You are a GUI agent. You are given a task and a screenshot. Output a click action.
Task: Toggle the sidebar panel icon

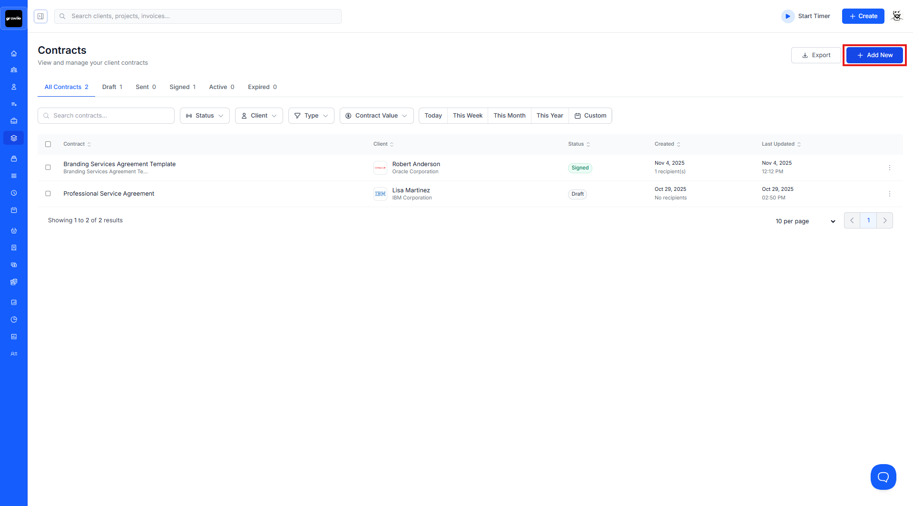(41, 16)
